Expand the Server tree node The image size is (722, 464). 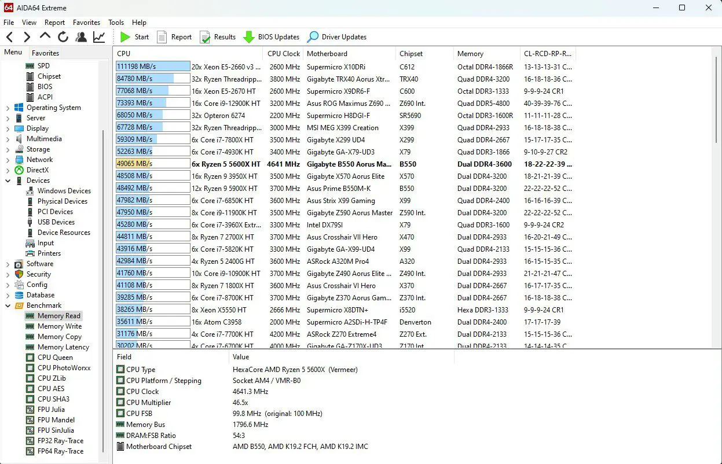(8, 118)
